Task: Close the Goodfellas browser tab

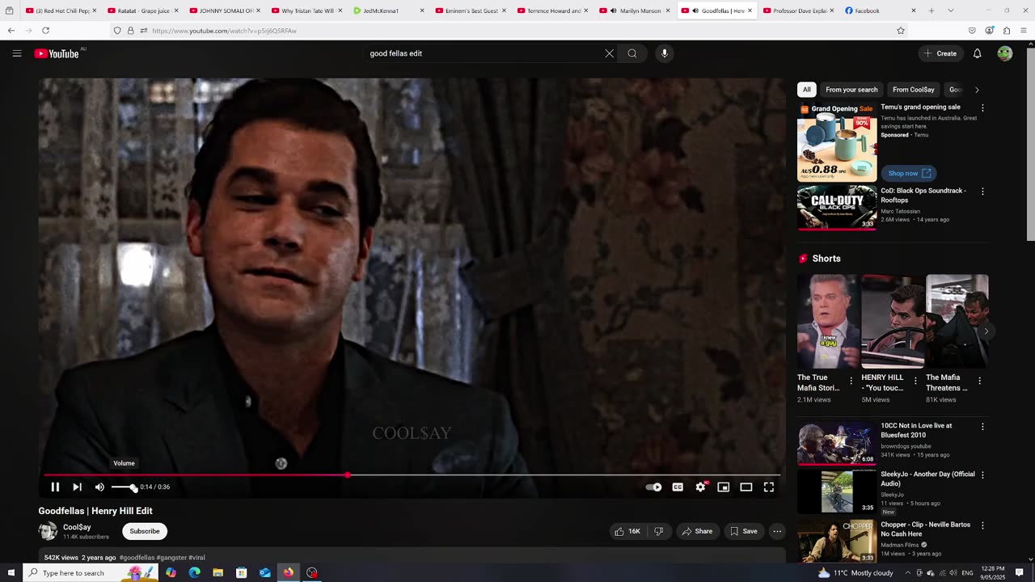Action: pyautogui.click(x=750, y=11)
